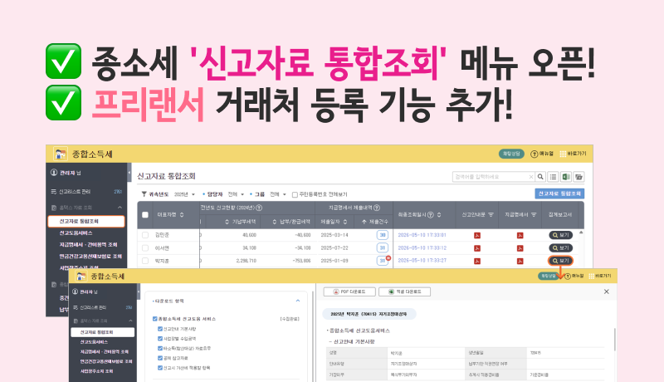664x382 pixels.
Task: Open the 그룹 전체 dropdown
Action: [278, 194]
